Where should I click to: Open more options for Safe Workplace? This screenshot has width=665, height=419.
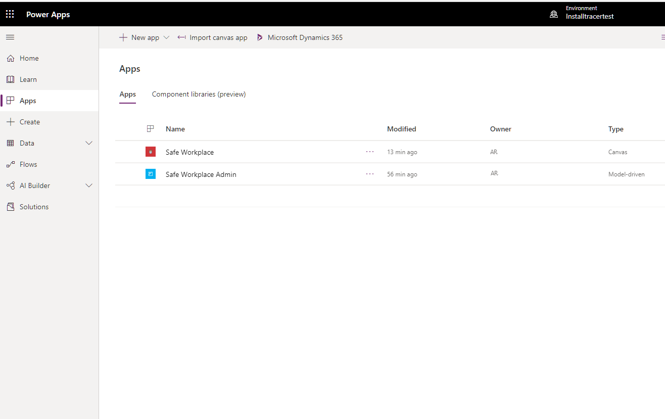tap(370, 152)
